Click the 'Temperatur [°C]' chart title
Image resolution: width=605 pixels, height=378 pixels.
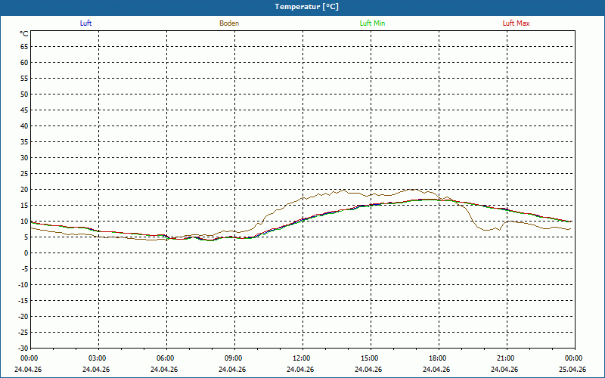307,7
